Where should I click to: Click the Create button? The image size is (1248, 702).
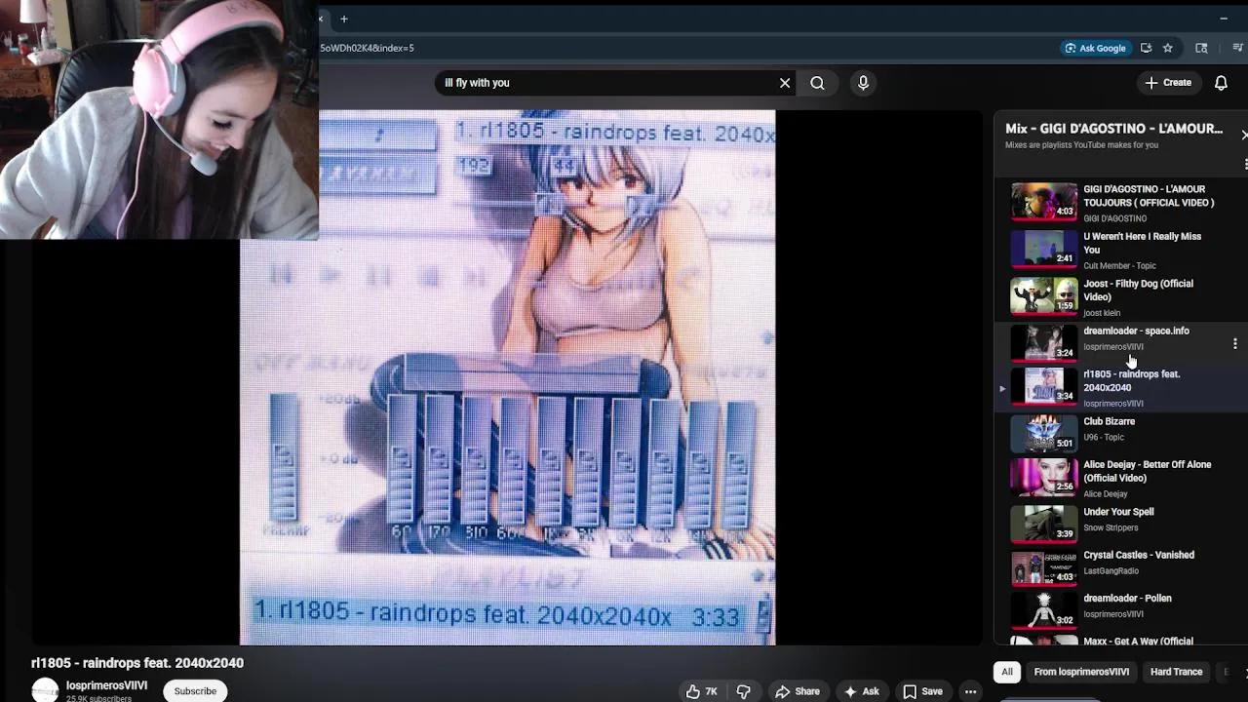pyautogui.click(x=1168, y=83)
